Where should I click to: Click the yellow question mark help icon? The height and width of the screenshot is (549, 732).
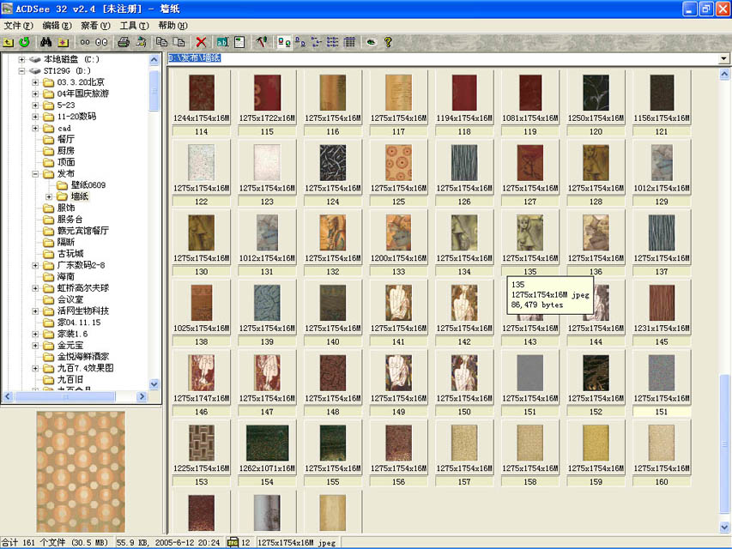388,41
